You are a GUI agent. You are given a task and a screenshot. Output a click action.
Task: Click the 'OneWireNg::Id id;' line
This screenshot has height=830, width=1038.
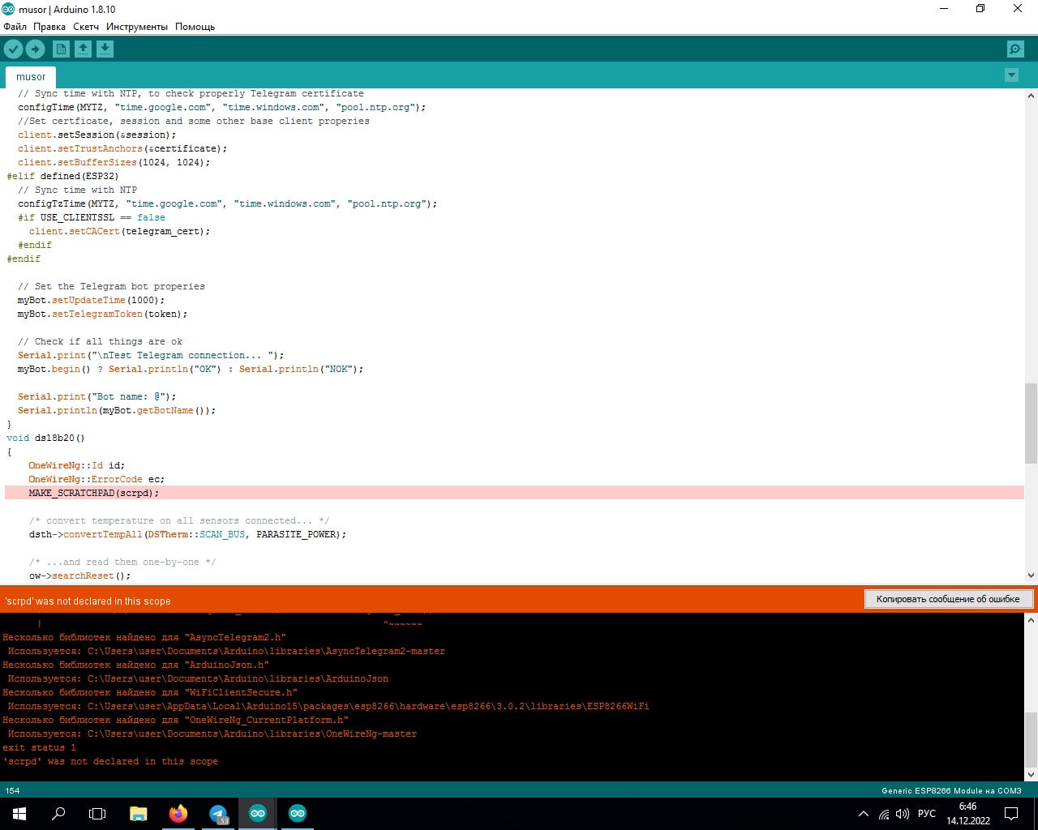tap(76, 465)
